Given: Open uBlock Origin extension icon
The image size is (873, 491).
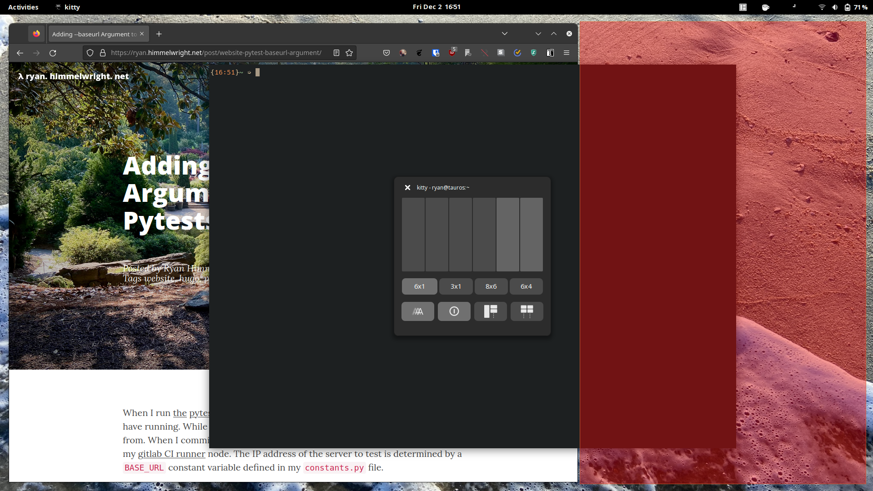Looking at the screenshot, I should click(452, 53).
